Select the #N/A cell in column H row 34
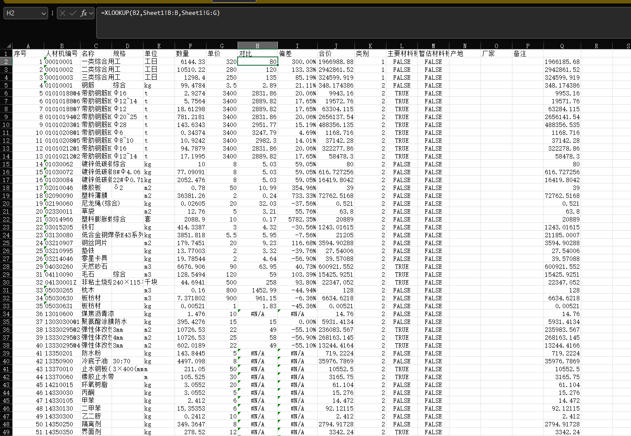 point(258,314)
